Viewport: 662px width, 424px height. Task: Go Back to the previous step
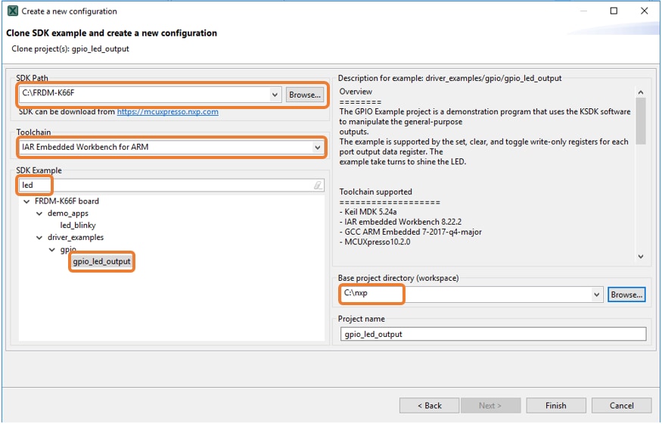click(x=429, y=405)
